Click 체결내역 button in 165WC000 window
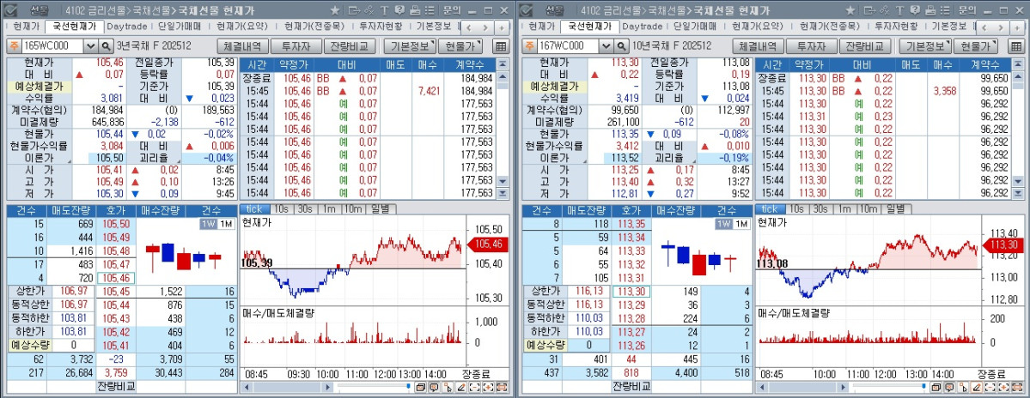This screenshot has width=1030, height=398. coord(242,46)
